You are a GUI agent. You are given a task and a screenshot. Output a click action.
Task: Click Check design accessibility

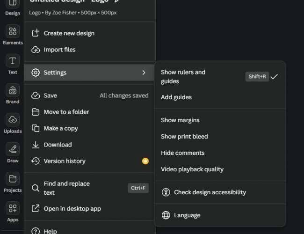[x=210, y=192]
